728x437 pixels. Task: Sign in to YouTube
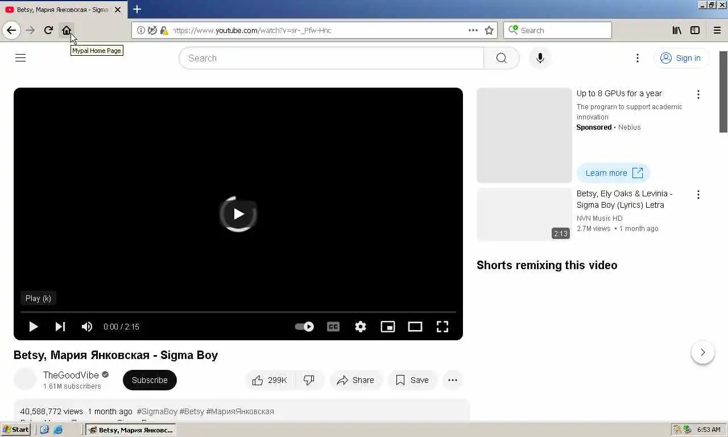681,58
